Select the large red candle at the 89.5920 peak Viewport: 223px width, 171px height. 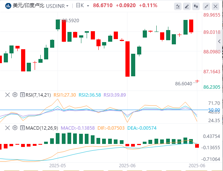click(x=64, y=31)
